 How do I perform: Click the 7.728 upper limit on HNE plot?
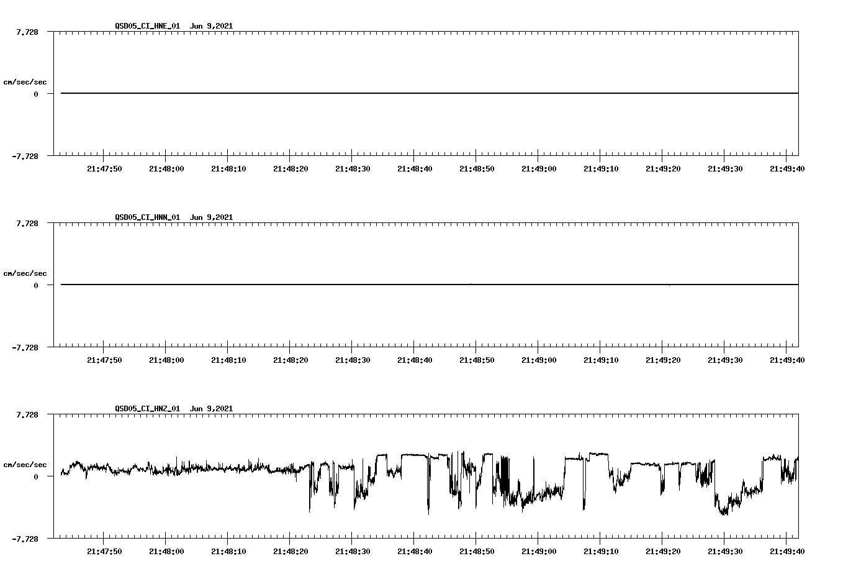click(x=27, y=32)
